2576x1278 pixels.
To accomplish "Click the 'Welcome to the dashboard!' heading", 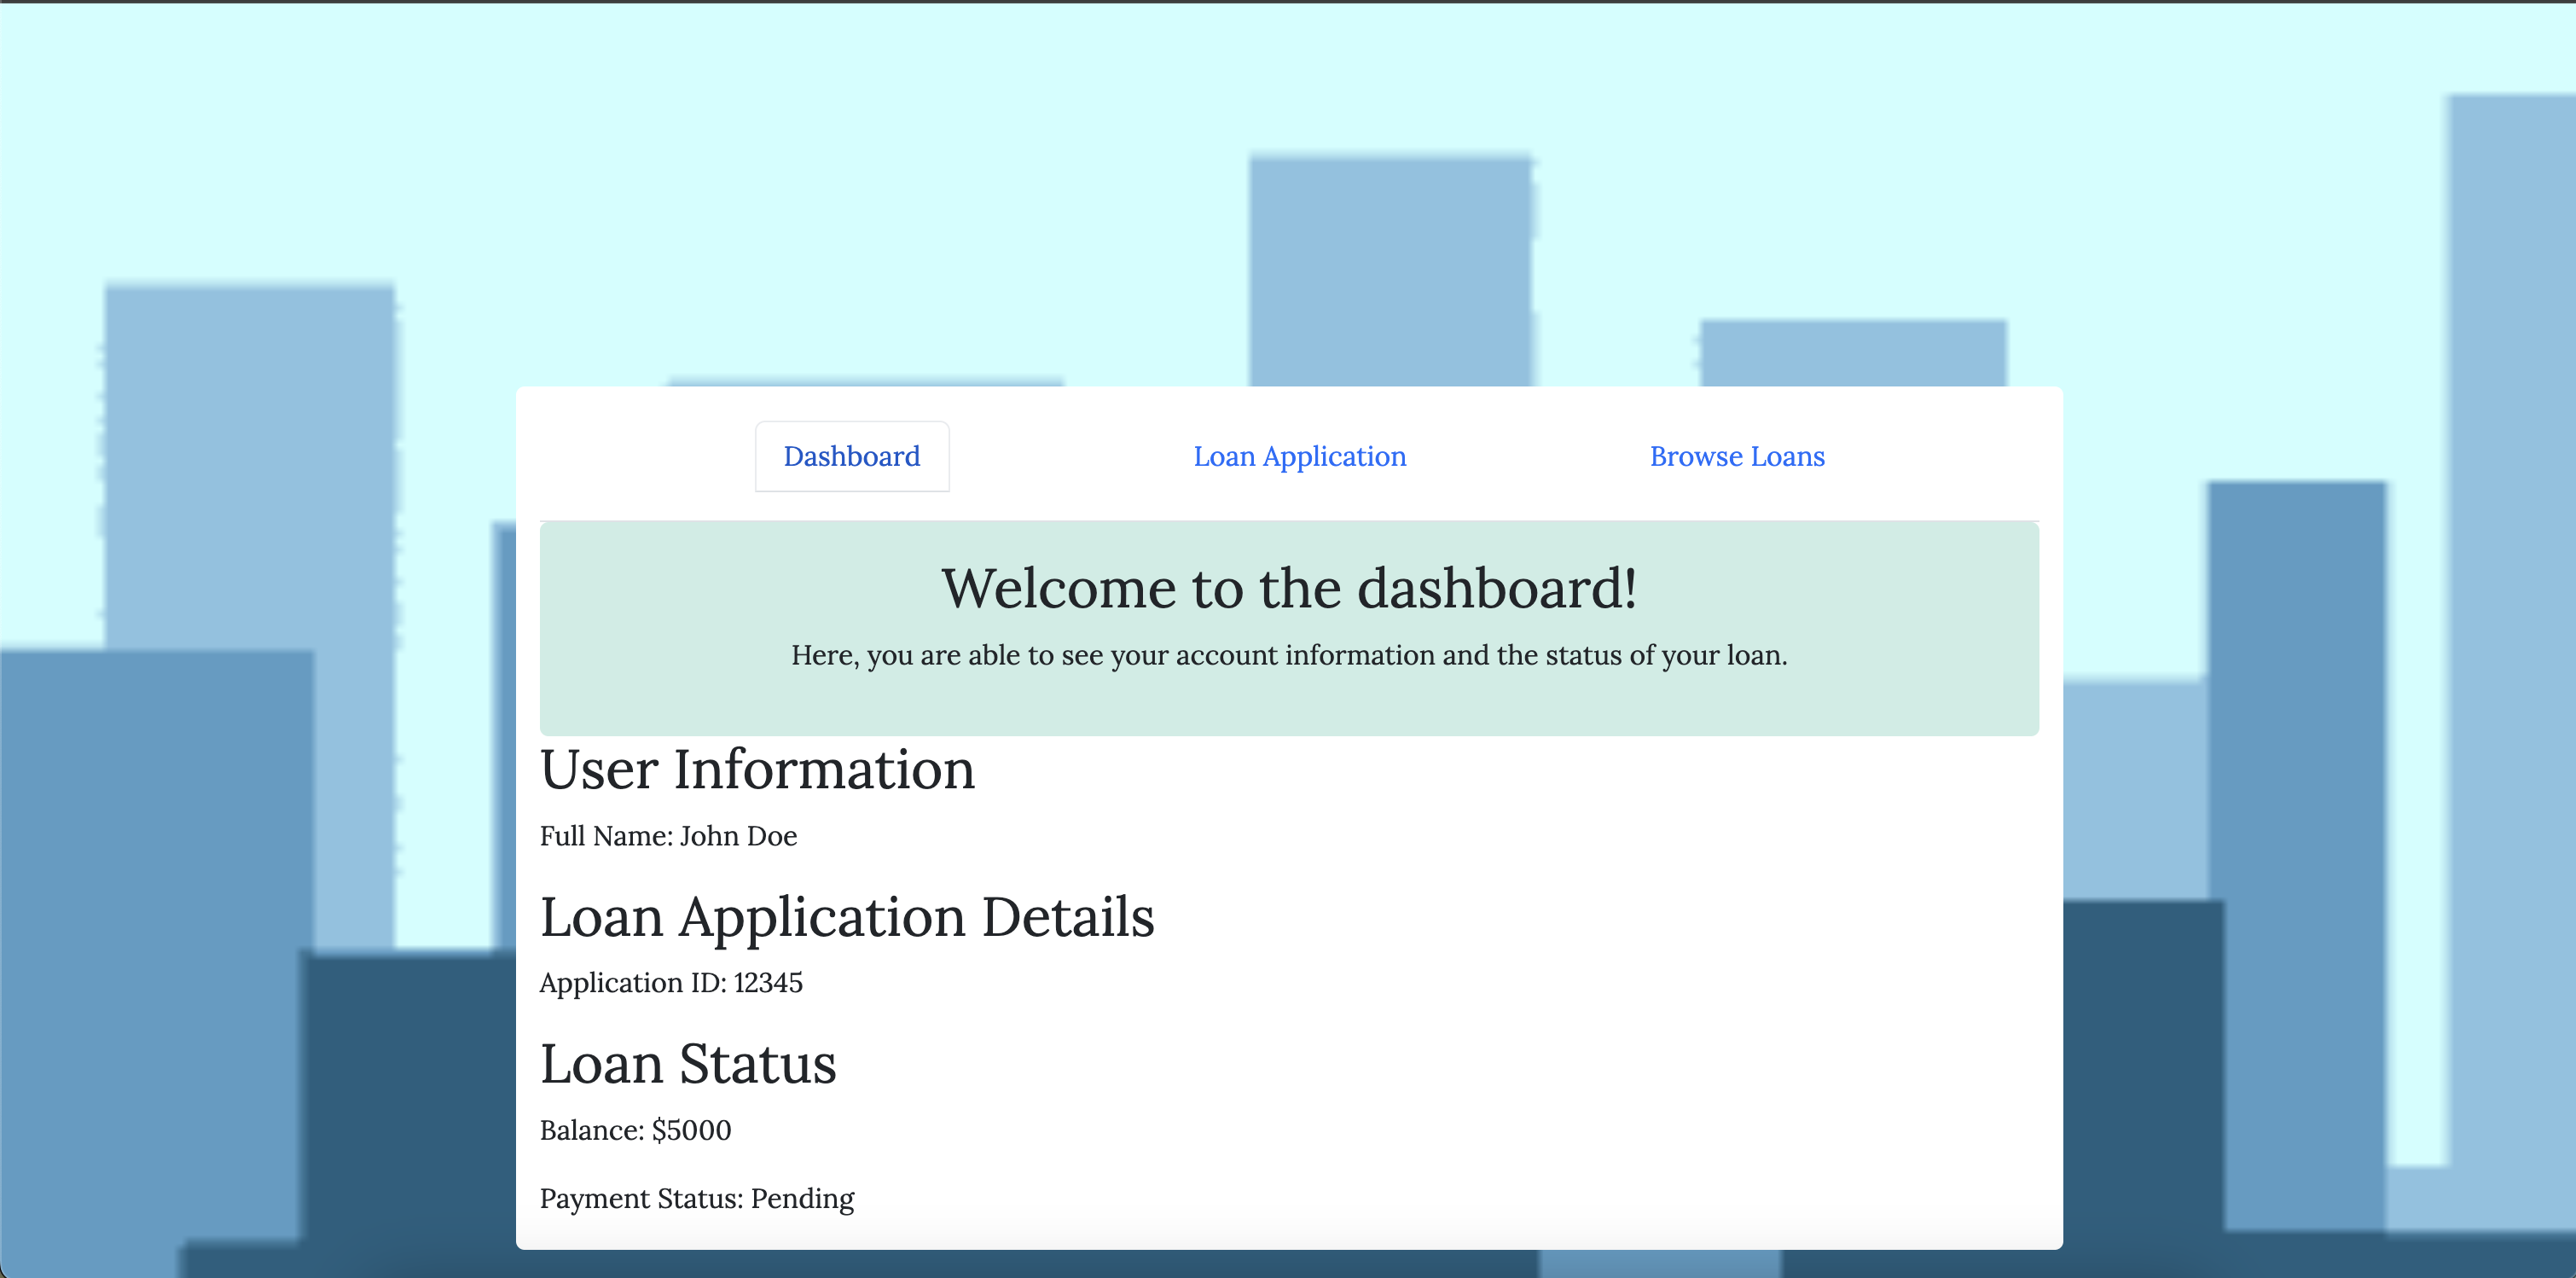I will (1288, 588).
